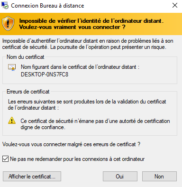Screen dimensions: 182x187
Task: Refuse the connection with the Non button
Action: [159, 177]
